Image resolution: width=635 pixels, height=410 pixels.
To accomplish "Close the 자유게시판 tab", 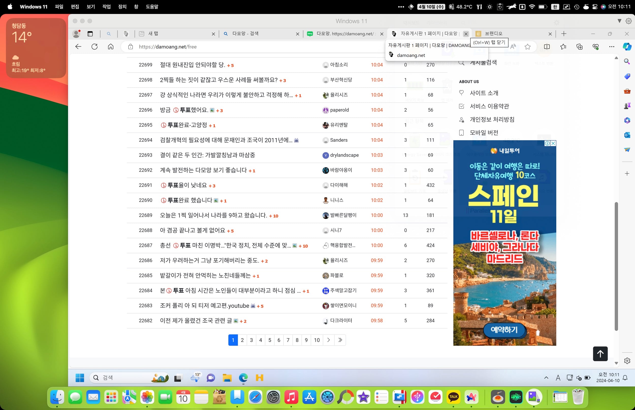I will [466, 34].
